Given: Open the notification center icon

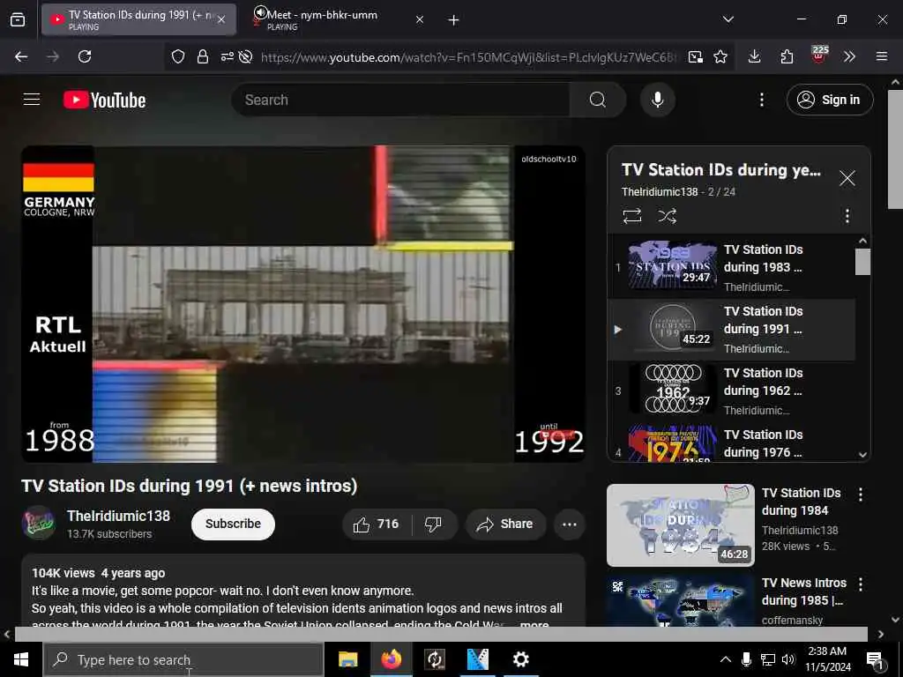Looking at the screenshot, I should 876,661.
